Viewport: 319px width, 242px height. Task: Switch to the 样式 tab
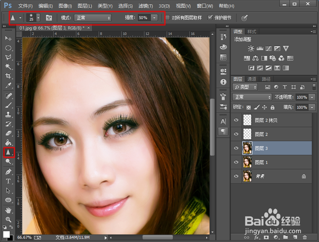coord(252,32)
